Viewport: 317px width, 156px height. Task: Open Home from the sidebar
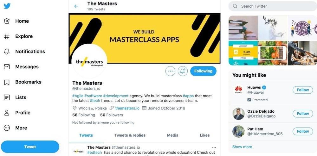tap(16, 21)
